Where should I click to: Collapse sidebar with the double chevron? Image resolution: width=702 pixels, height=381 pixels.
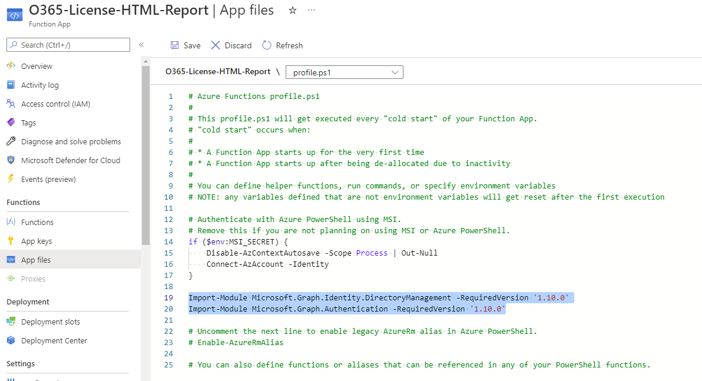tap(141, 45)
